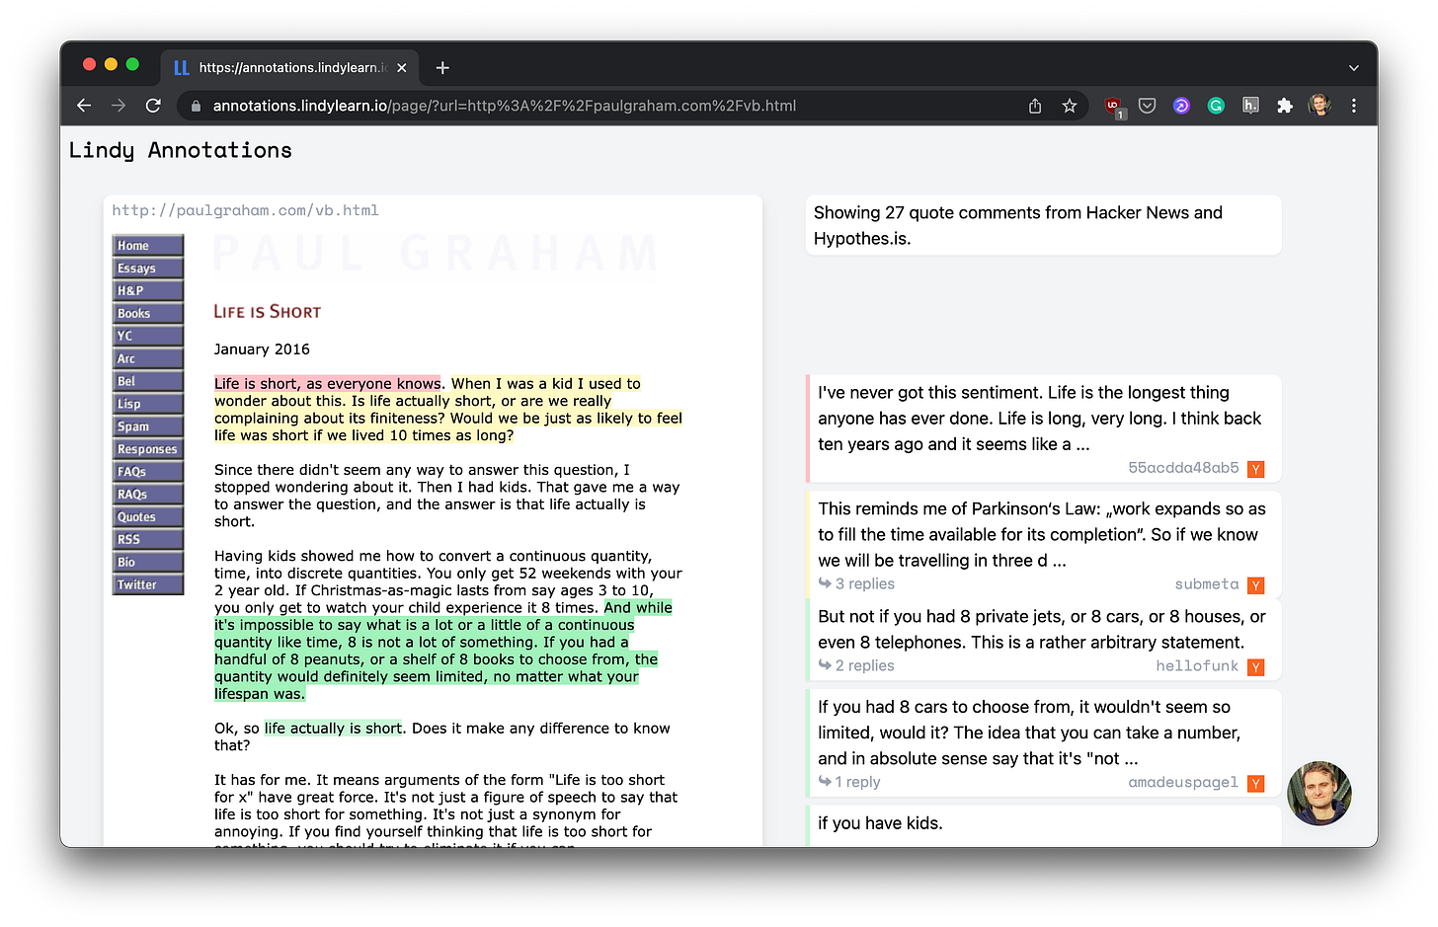1438x927 pixels.
Task: Click 'Showing 27 quote comments' summary card
Action: [x=1043, y=225]
